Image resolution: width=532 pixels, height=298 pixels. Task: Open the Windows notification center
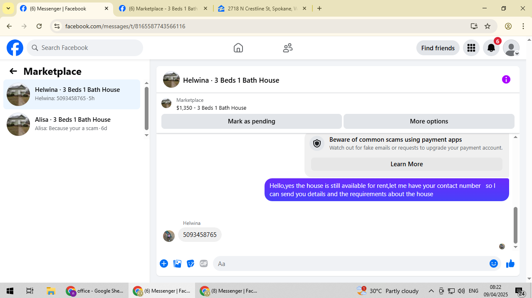click(x=520, y=291)
